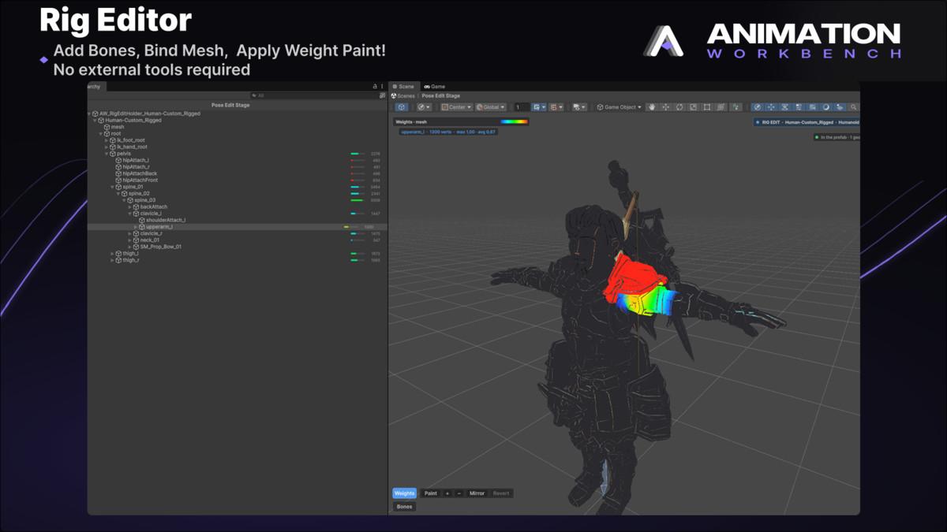
Task: Click the Paint button
Action: point(430,493)
